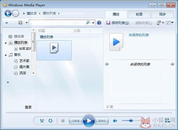The height and width of the screenshot is (130, 178).
Task: Open the dropdown arrow below the navigation tree
Action: (x=8, y=82)
